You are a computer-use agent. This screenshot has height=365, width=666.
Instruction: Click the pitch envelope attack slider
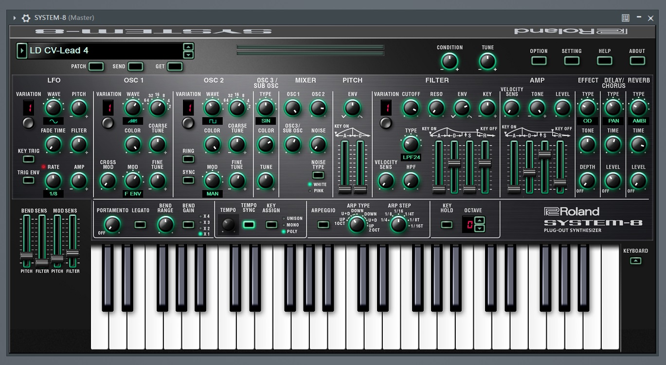pyautogui.click(x=345, y=189)
